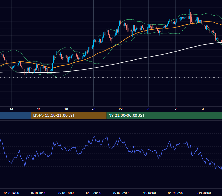
Task: Click the 8/19 00:00 date label
Action: coord(148,193)
